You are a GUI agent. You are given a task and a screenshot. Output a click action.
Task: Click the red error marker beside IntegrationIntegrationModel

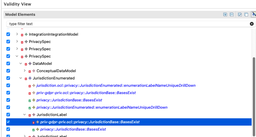[22, 35]
